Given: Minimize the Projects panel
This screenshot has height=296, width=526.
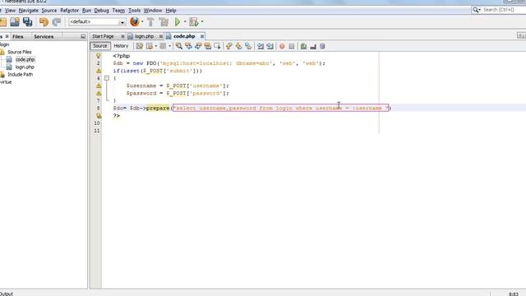Looking at the screenshot, I should point(83,36).
